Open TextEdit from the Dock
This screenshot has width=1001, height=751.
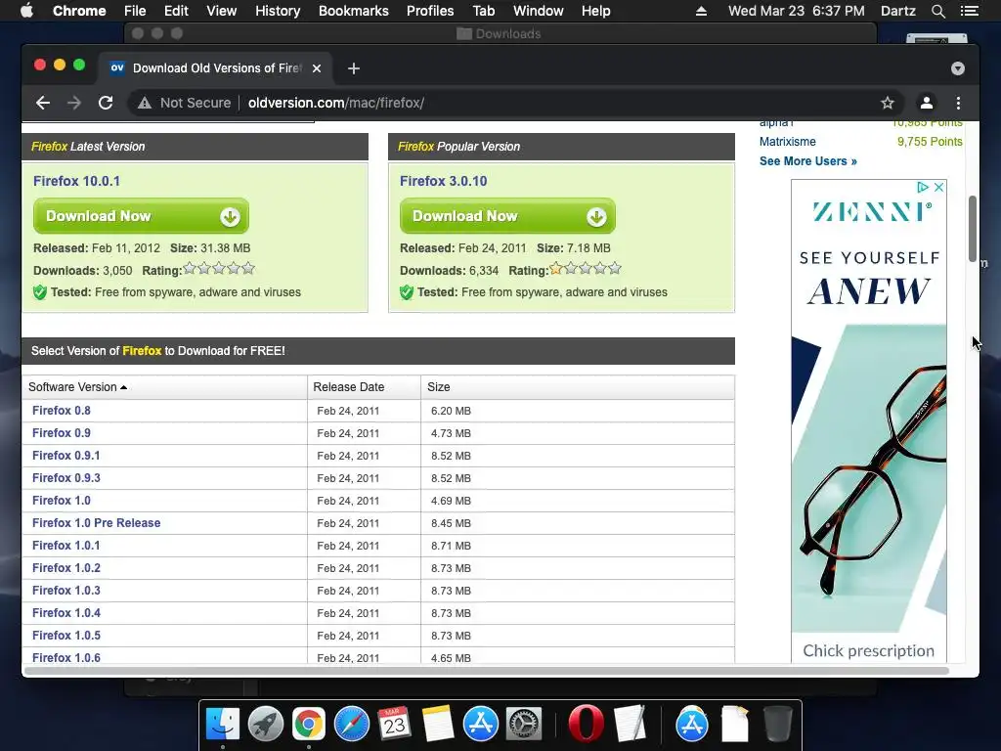pyautogui.click(x=631, y=725)
